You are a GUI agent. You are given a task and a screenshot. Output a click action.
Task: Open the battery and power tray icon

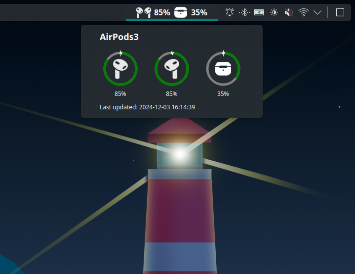(259, 12)
